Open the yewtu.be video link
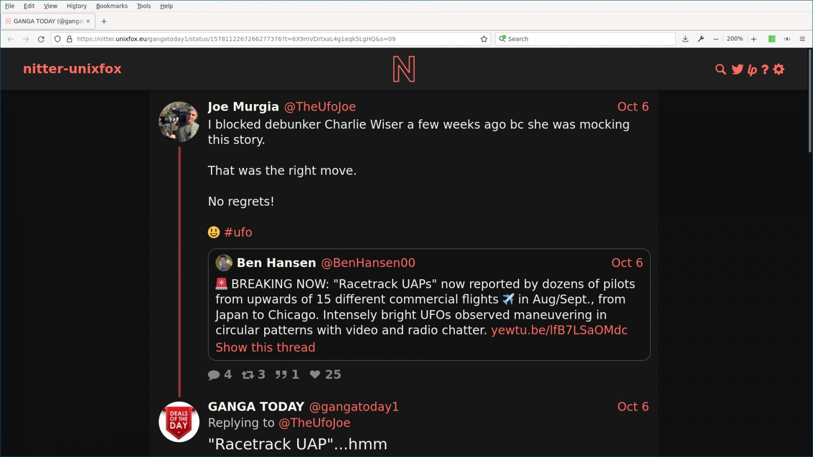 pyautogui.click(x=559, y=330)
